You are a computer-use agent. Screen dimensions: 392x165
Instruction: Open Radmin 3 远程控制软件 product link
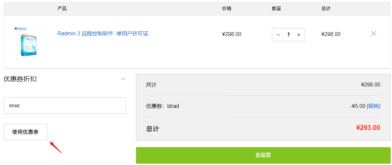click(x=103, y=34)
